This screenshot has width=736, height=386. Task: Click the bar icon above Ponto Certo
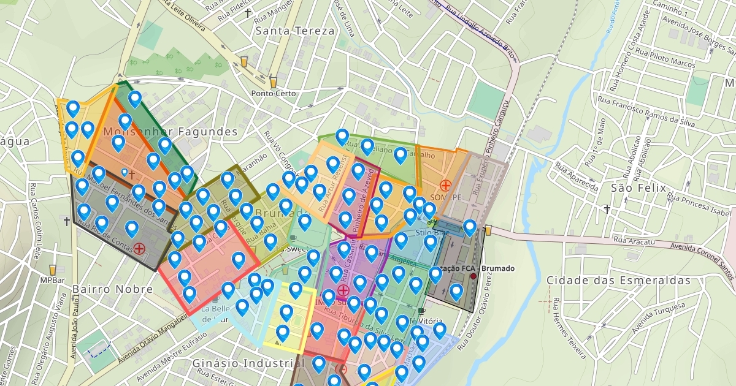[273, 81]
